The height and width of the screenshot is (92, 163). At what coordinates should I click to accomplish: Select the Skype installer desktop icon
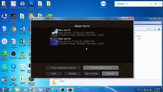tap(22, 55)
